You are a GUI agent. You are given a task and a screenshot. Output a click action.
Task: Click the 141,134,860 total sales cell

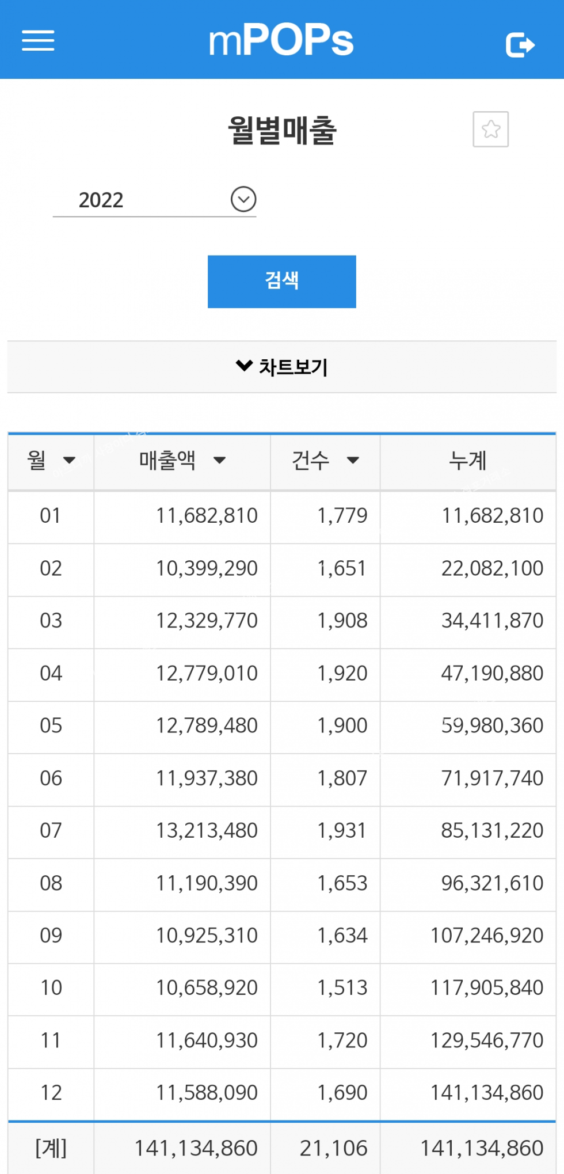[x=196, y=1148]
